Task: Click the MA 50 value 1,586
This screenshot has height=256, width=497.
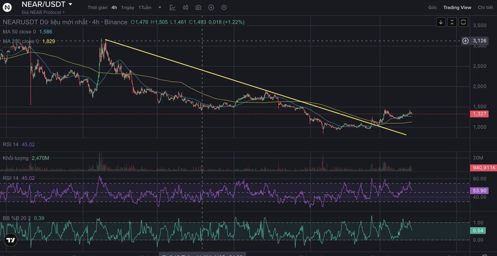Action: (46, 31)
